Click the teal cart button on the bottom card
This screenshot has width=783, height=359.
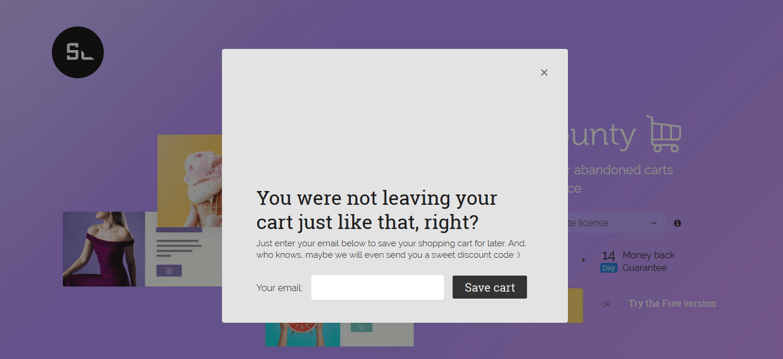click(x=362, y=327)
